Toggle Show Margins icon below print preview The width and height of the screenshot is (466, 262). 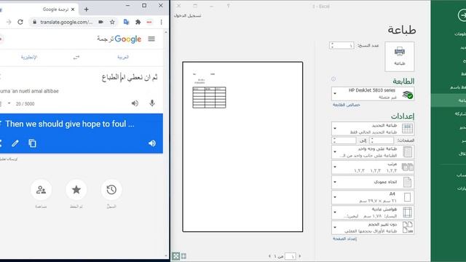[183, 256]
